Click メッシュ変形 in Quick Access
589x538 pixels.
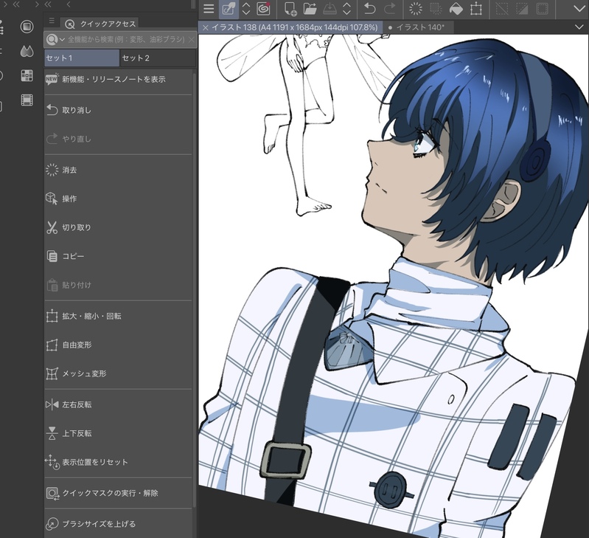pyautogui.click(x=118, y=373)
